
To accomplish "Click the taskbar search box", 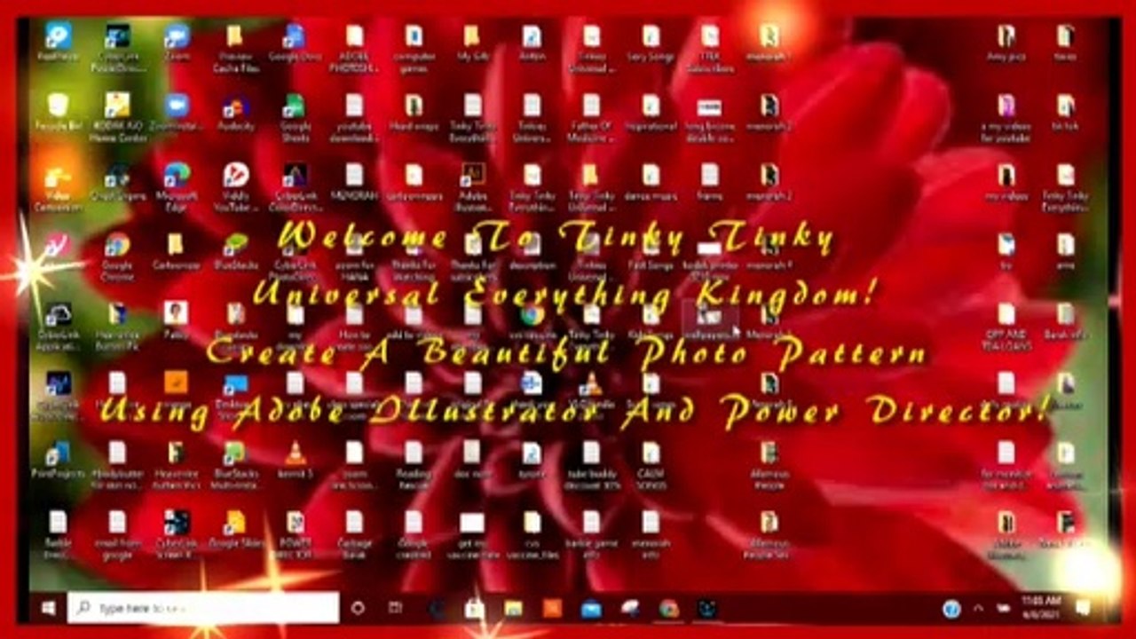I will tap(203, 608).
